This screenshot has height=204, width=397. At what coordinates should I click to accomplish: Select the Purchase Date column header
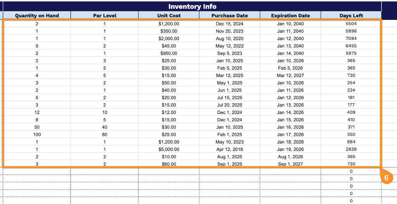pyautogui.click(x=230, y=15)
